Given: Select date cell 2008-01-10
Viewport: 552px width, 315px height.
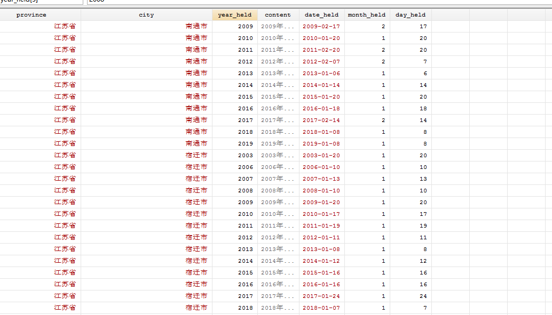Looking at the screenshot, I should pos(321,191).
